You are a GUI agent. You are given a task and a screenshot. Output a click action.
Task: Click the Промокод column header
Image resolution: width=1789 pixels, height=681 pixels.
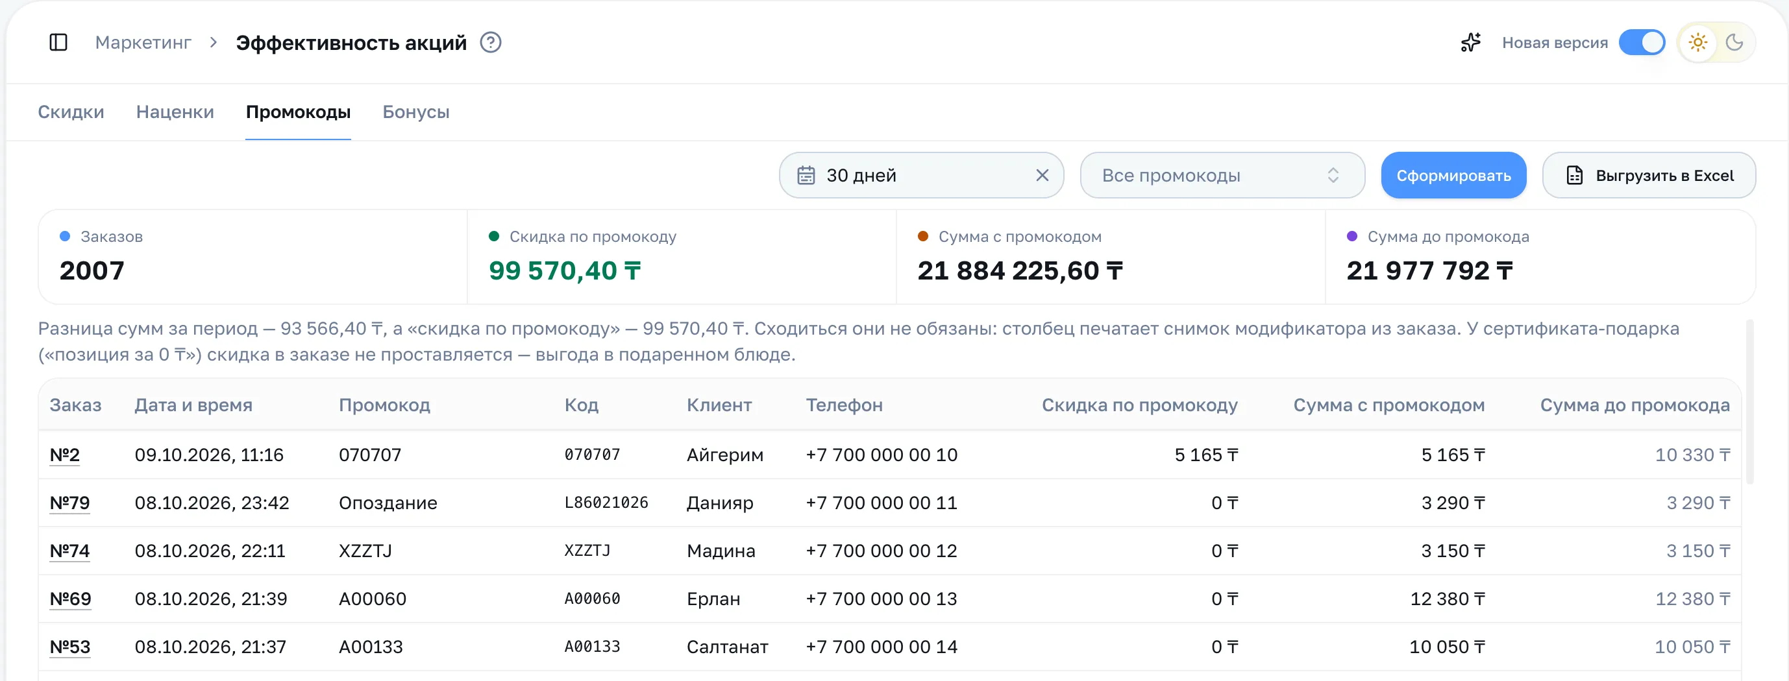pos(384,405)
